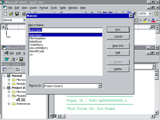The width and height of the screenshot is (160, 120).
Task: Click the View Microsoft Word icon in VB editor
Action: click(7, 59)
